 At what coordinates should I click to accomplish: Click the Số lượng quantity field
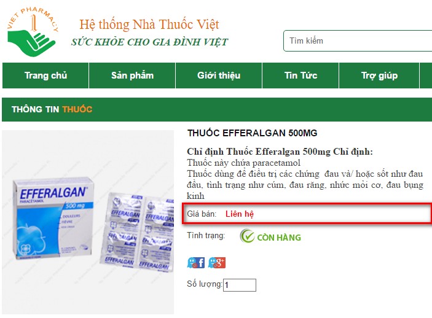tap(240, 285)
